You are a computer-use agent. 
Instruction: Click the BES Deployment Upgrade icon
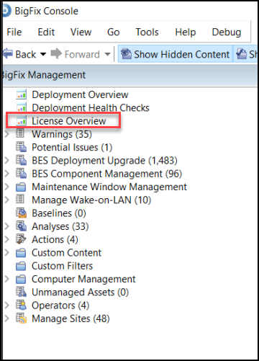pyautogui.click(x=21, y=160)
